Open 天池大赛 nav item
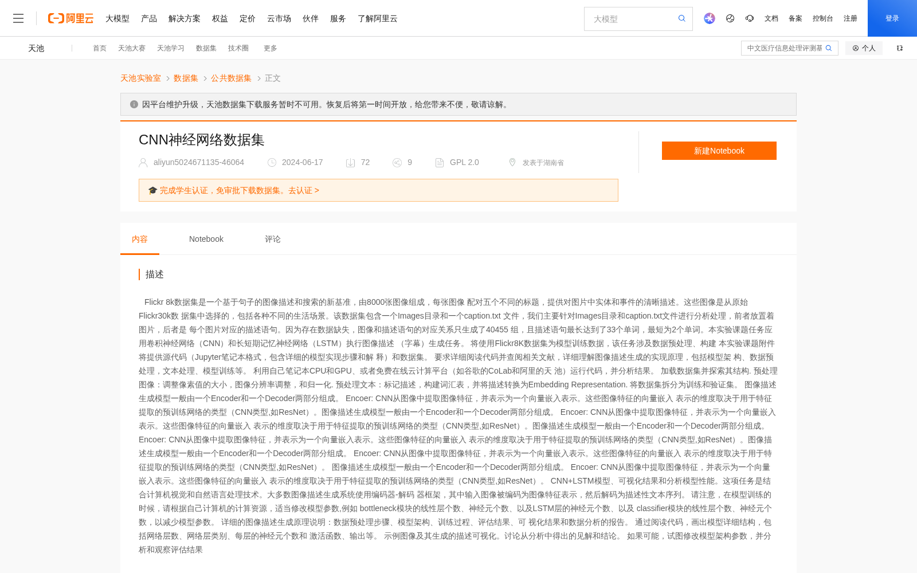Viewport: 917px width, 573px height. [x=132, y=48]
